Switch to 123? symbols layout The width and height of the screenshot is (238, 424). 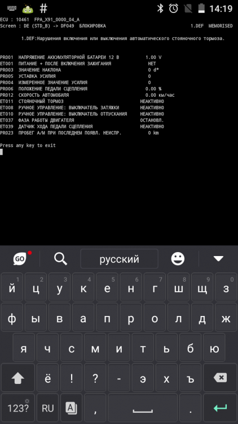pyautogui.click(x=18, y=408)
